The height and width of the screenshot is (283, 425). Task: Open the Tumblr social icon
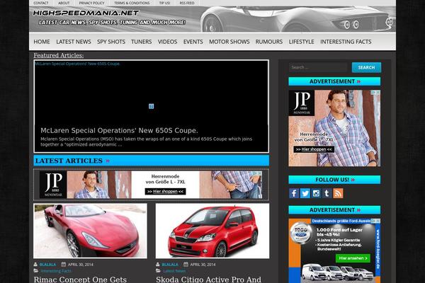pyautogui.click(x=327, y=193)
